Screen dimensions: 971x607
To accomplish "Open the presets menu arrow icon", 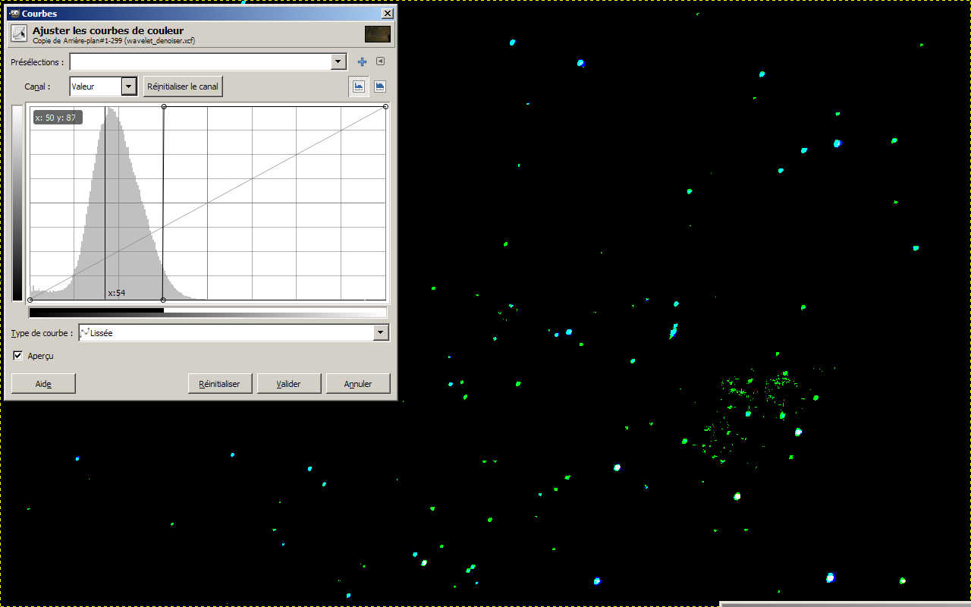I will (380, 62).
